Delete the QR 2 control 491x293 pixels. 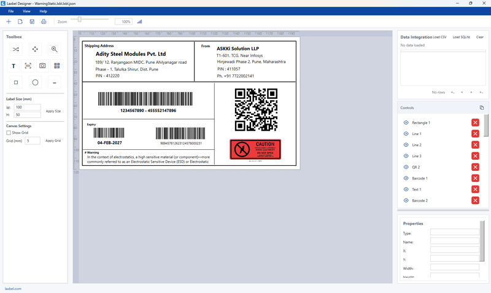coord(475,167)
